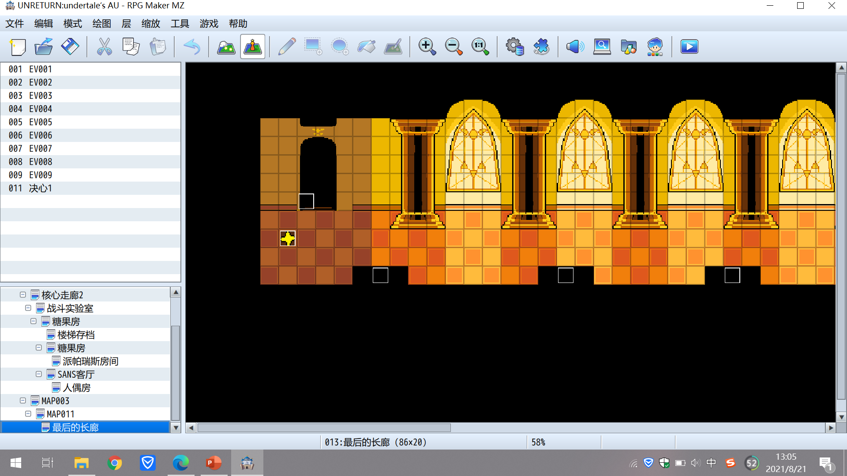
Task: Open the Resource Manager icon
Action: [628, 46]
